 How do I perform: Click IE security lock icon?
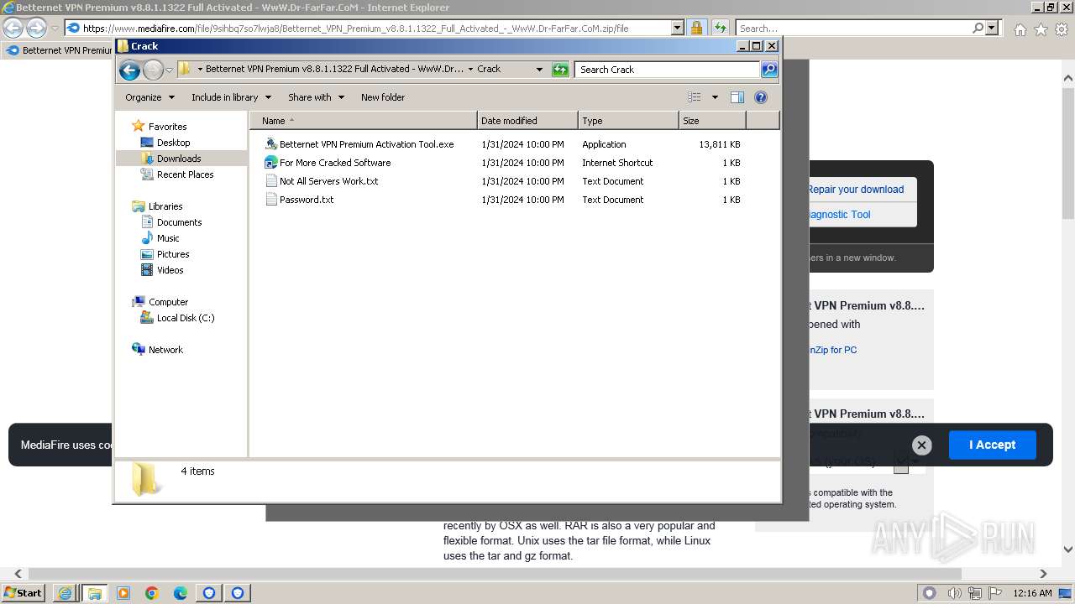[x=696, y=28]
